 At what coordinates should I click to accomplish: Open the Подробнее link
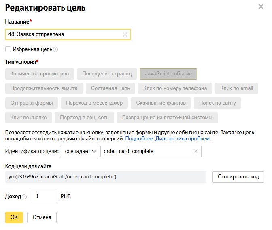click(x=139, y=139)
